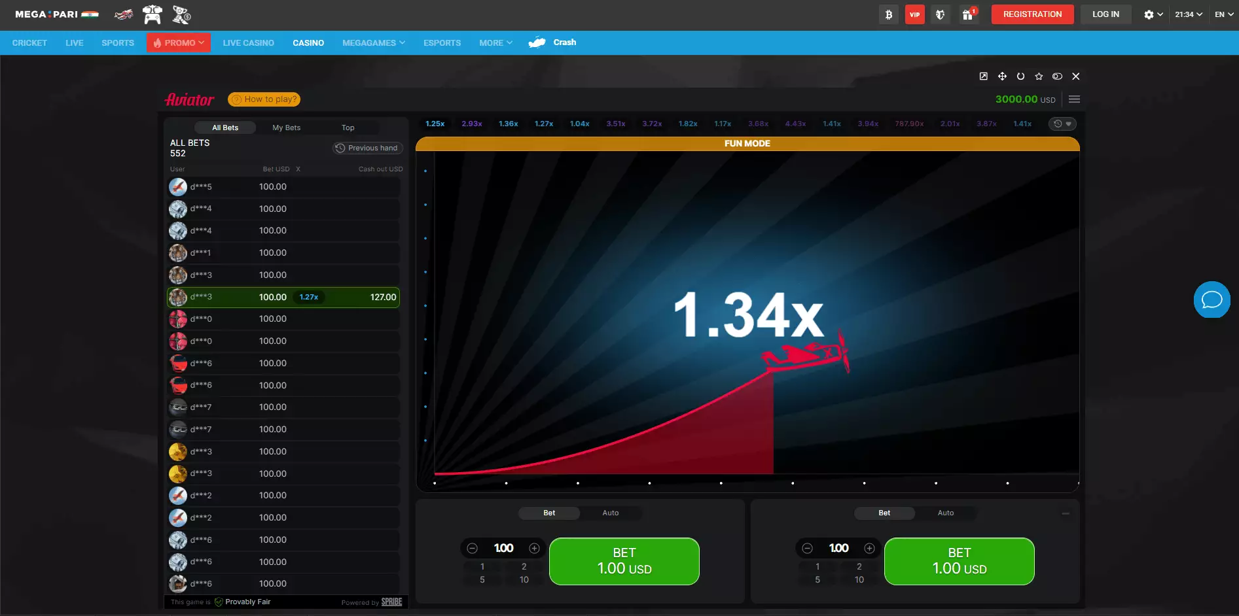Switch first bet panel to Auto

[611, 513]
